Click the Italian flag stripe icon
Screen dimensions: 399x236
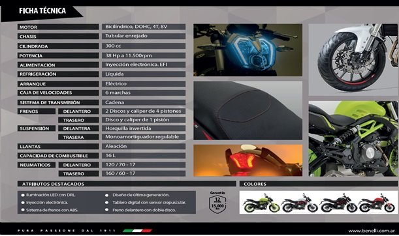click(137, 231)
